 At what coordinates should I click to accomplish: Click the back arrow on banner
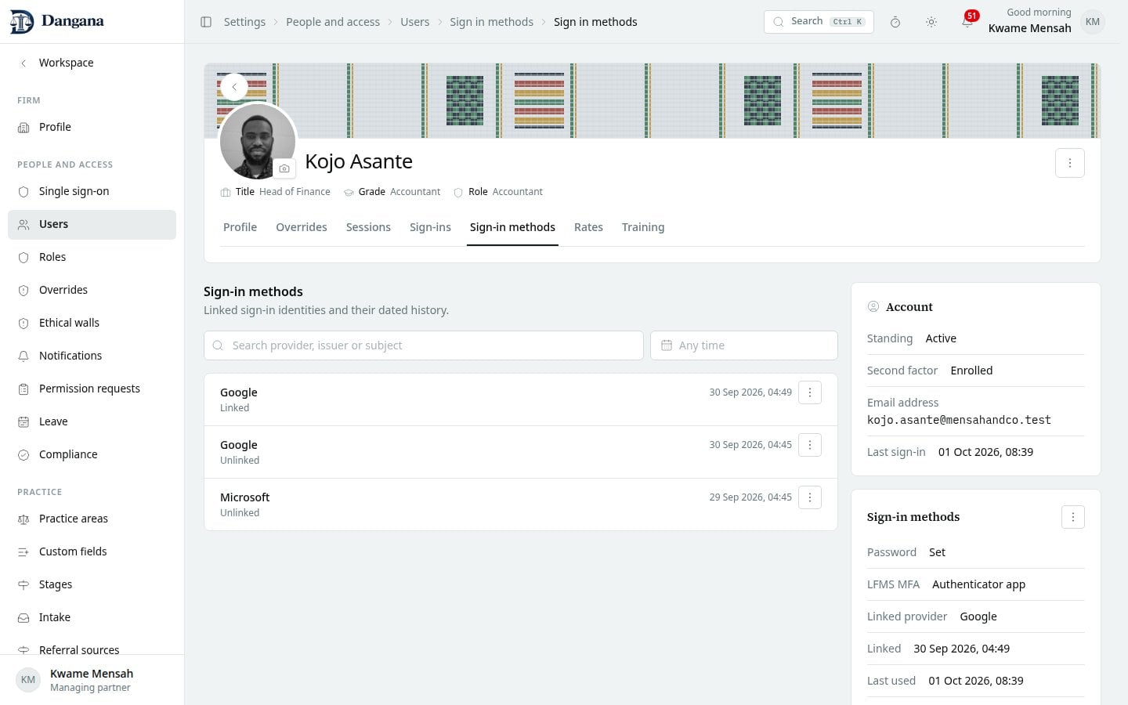(234, 87)
